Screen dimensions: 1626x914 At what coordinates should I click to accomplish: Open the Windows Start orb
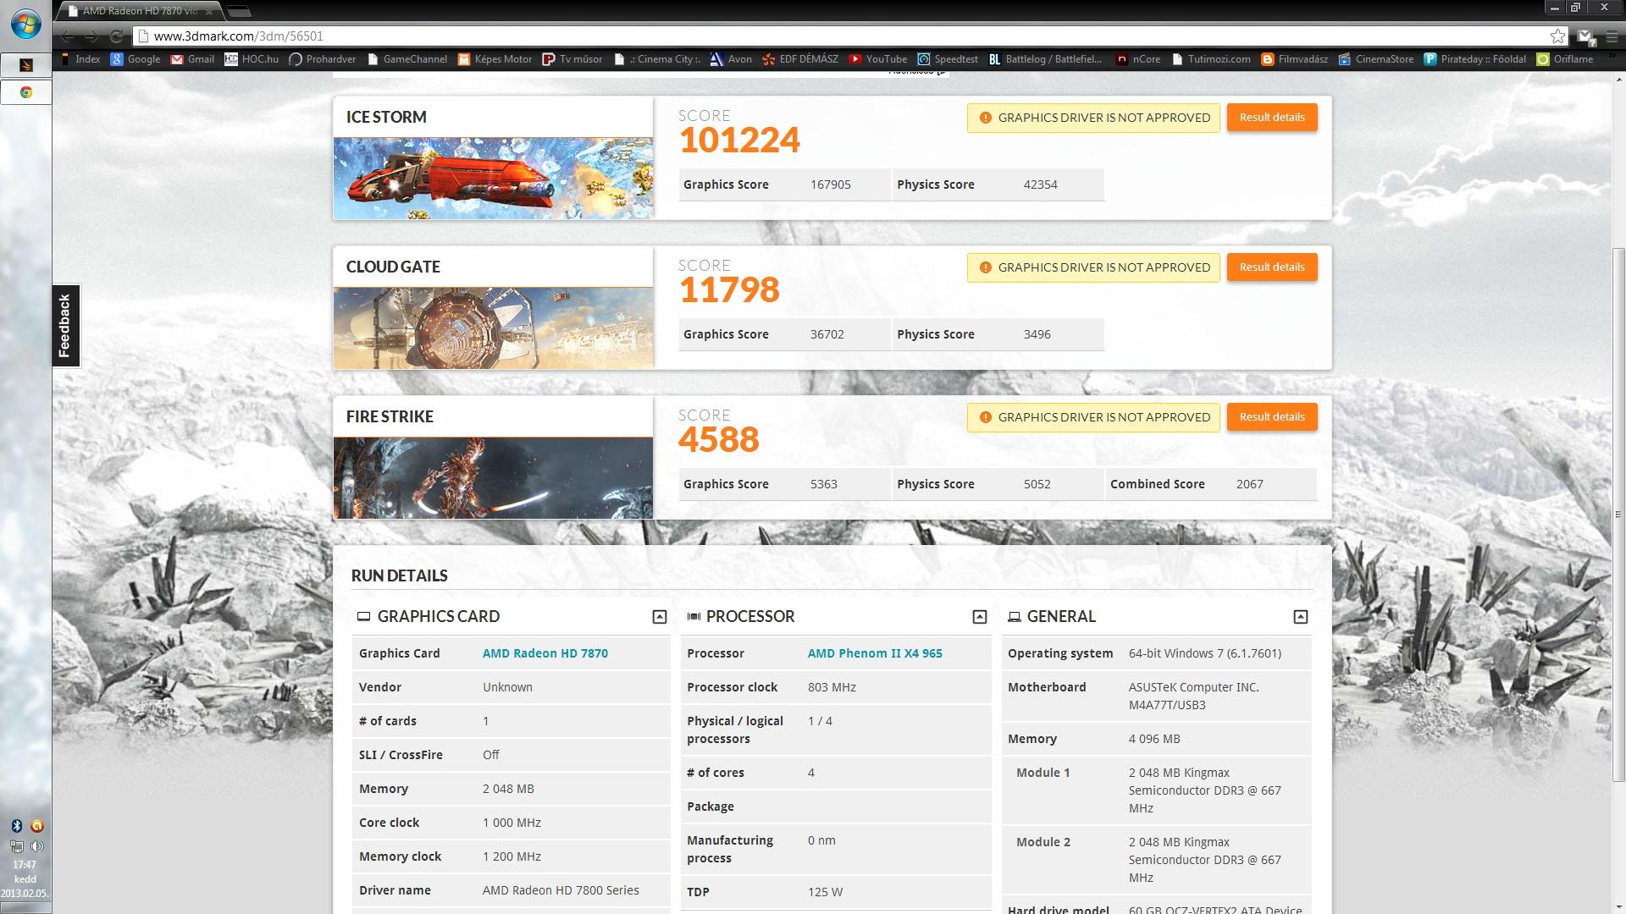click(x=25, y=25)
